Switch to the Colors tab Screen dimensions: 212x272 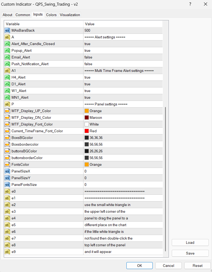coord(51,15)
